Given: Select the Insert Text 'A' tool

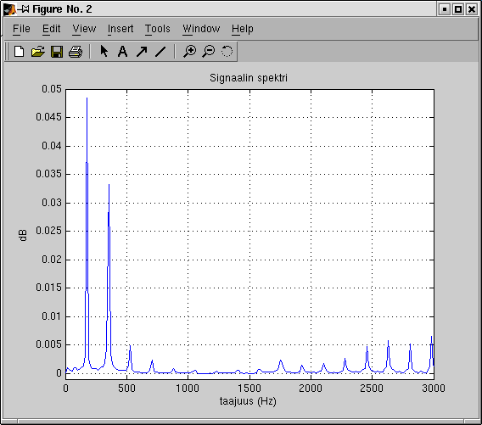Looking at the screenshot, I should [x=123, y=51].
